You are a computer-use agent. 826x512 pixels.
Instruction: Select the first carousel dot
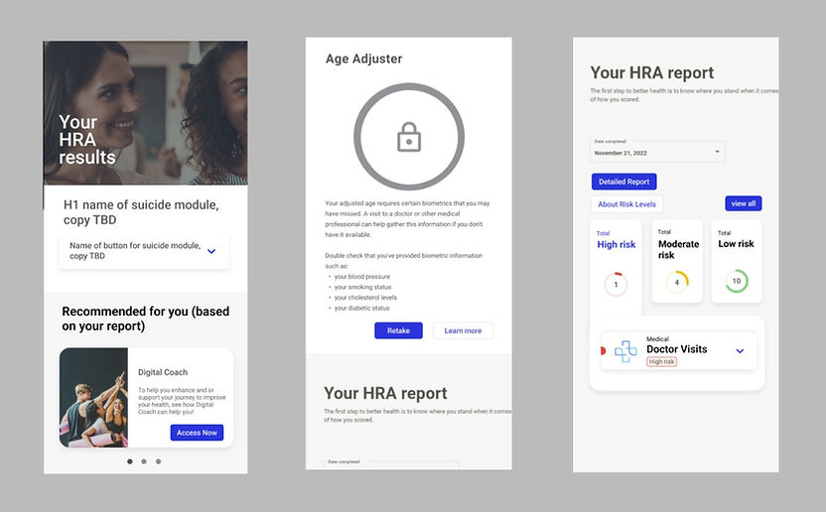click(130, 461)
